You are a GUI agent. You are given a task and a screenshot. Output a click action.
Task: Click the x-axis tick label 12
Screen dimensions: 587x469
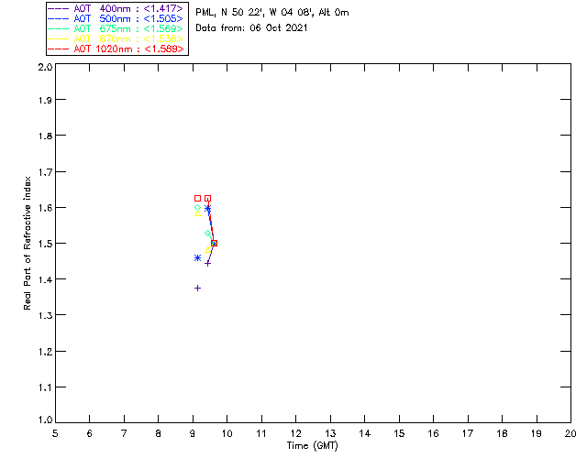click(x=295, y=433)
